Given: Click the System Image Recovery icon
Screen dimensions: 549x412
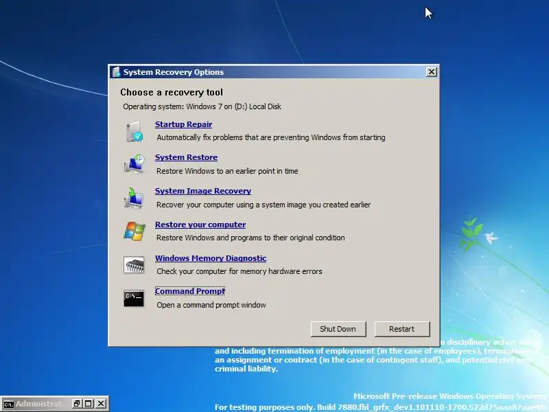Looking at the screenshot, I should pos(133,198).
